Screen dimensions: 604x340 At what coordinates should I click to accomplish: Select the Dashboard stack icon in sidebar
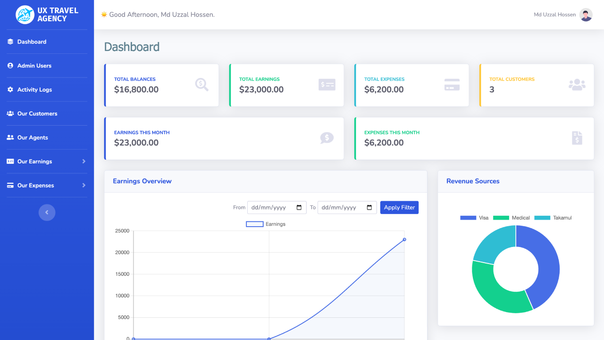(9, 42)
